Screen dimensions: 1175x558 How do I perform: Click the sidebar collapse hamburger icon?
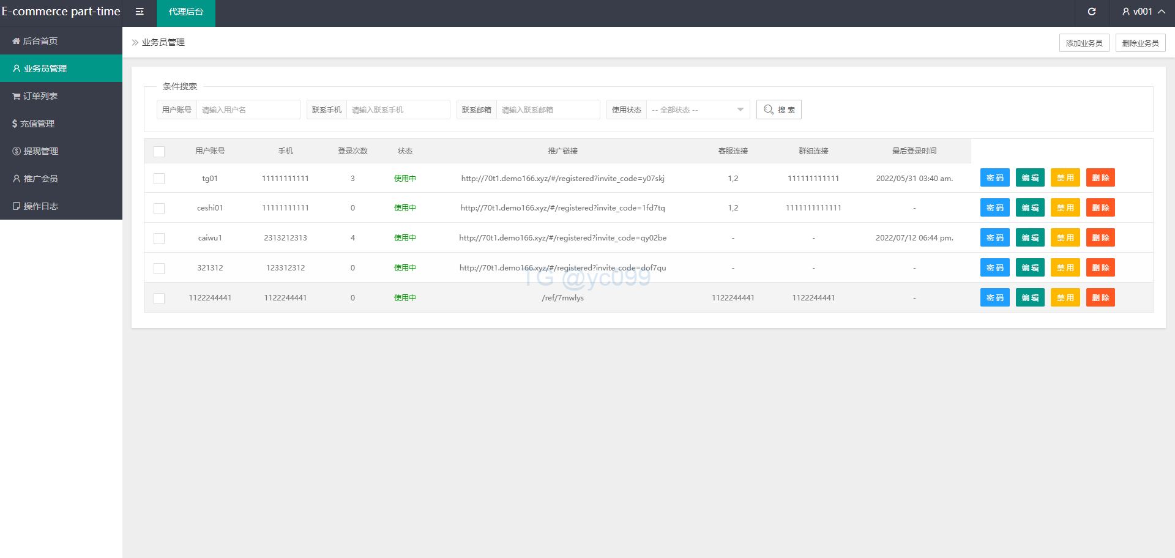140,12
